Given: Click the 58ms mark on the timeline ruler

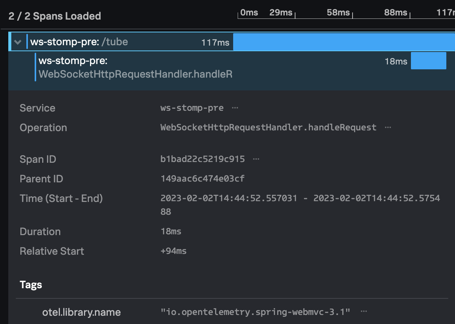Looking at the screenshot, I should [338, 12].
